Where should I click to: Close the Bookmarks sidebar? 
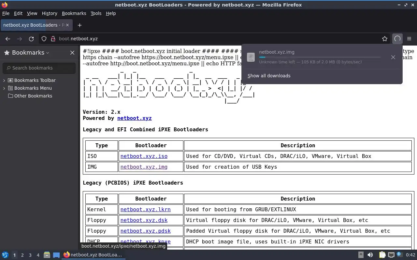72,53
